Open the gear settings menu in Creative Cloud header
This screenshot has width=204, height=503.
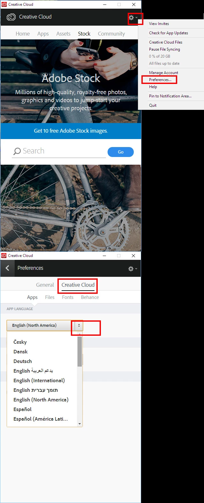point(133,18)
